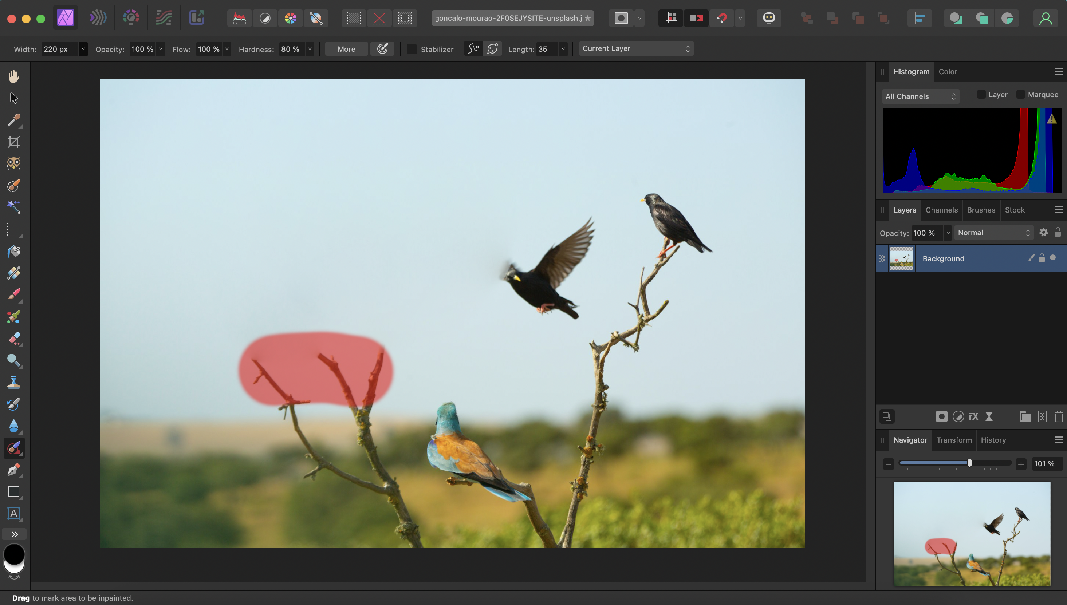The width and height of the screenshot is (1067, 605).
Task: Select the Flood Fill bucket tool
Action: (x=14, y=252)
